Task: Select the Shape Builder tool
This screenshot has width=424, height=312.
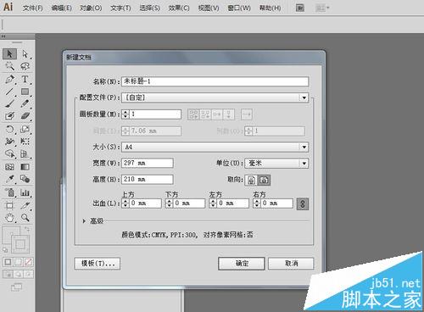Action: (x=9, y=153)
